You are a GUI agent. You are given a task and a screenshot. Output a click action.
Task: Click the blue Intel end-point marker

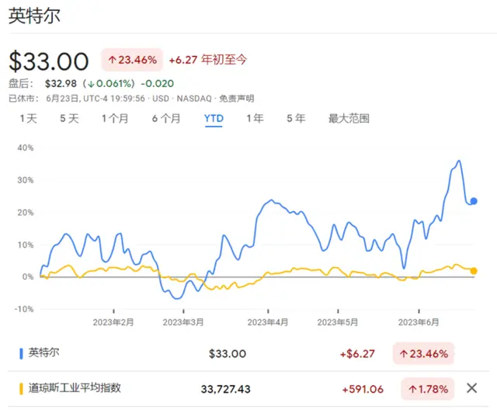[x=474, y=201]
